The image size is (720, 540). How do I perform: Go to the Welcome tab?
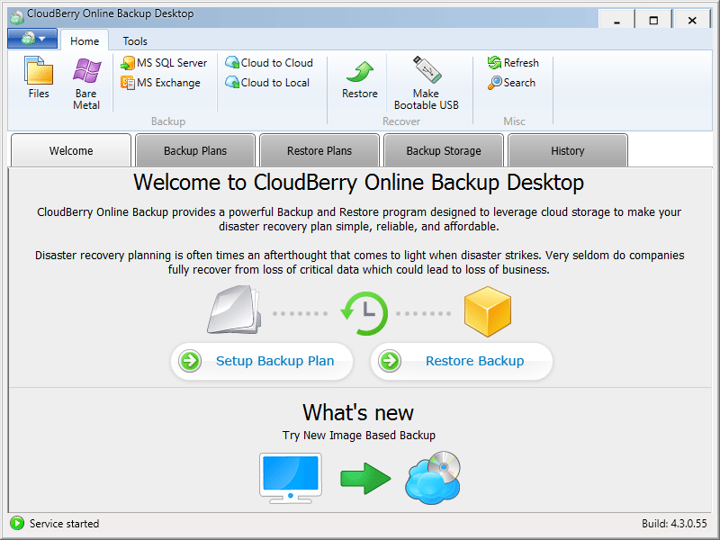click(x=71, y=150)
